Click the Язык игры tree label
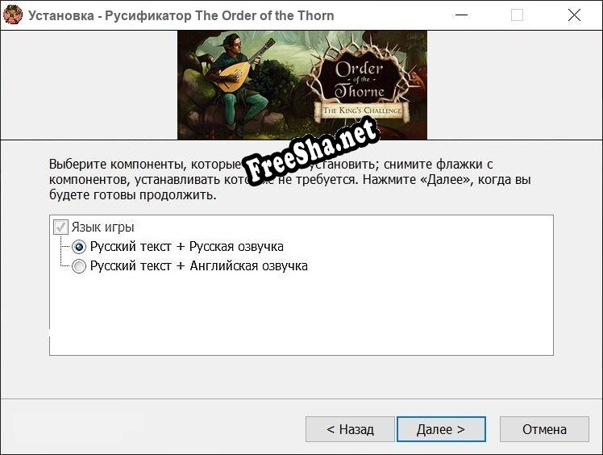Viewport: 603px width, 455px height. 102,227
